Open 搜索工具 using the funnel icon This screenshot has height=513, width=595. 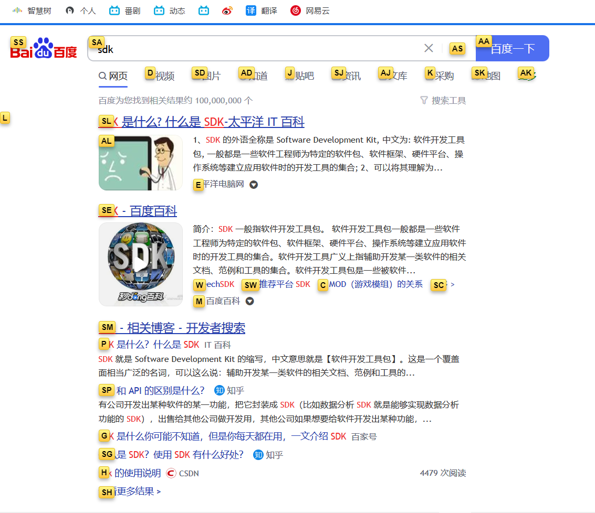(424, 100)
